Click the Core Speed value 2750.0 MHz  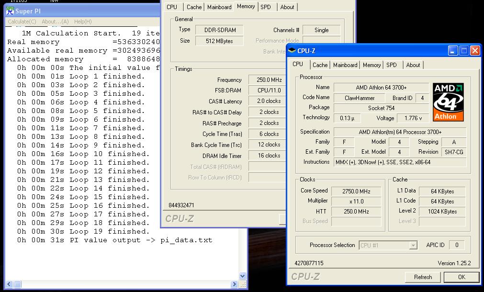click(356, 191)
